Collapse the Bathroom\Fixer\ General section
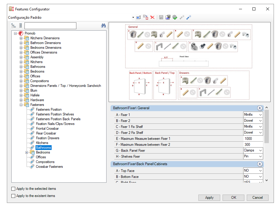Screen dimensions: 276x205 point(260,108)
